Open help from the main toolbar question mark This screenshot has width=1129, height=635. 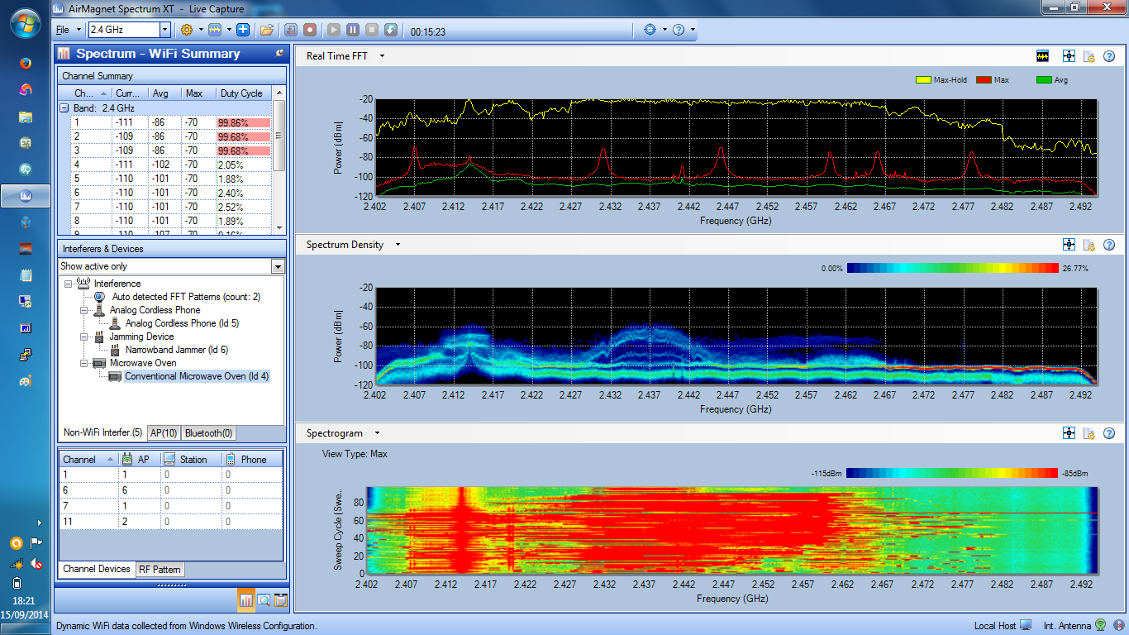tap(679, 30)
